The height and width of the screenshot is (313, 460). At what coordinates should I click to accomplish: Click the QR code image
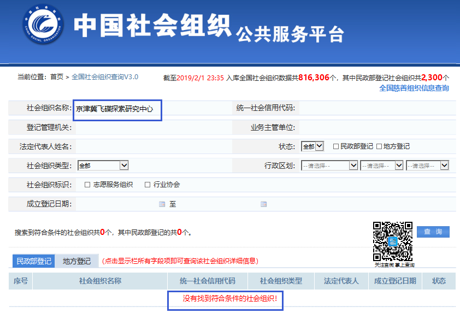392,241
